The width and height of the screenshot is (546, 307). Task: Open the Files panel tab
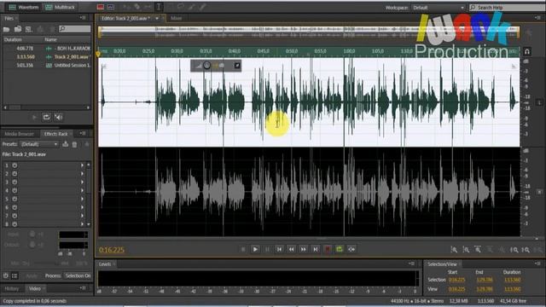[9, 18]
